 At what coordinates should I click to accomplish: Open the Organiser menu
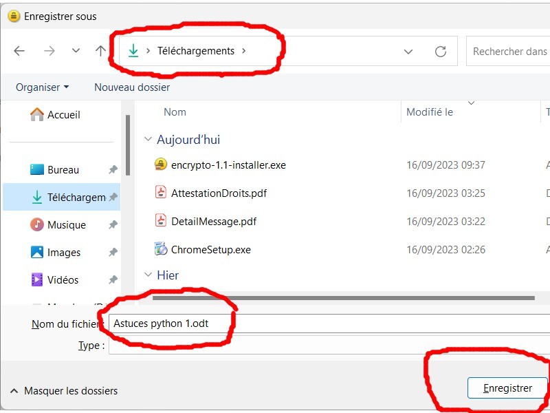[42, 87]
